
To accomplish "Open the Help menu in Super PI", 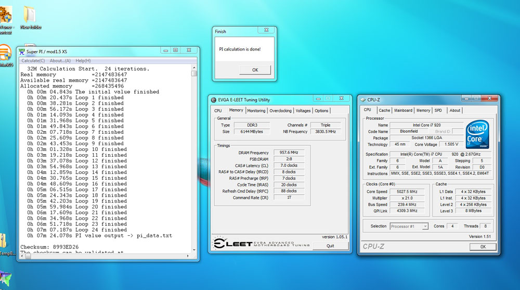I will coord(83,61).
